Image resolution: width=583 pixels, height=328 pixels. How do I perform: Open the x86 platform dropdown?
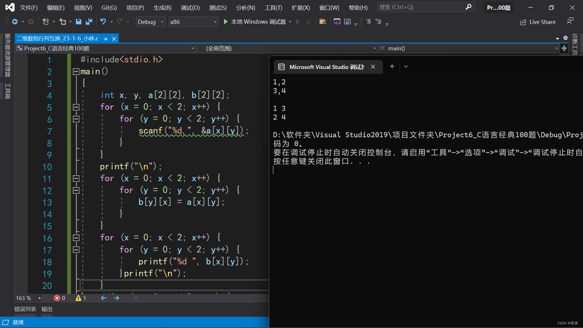(193, 22)
